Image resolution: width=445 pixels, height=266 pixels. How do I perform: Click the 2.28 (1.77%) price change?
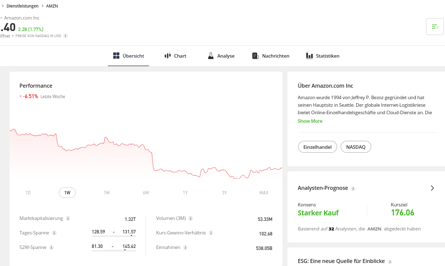(31, 29)
